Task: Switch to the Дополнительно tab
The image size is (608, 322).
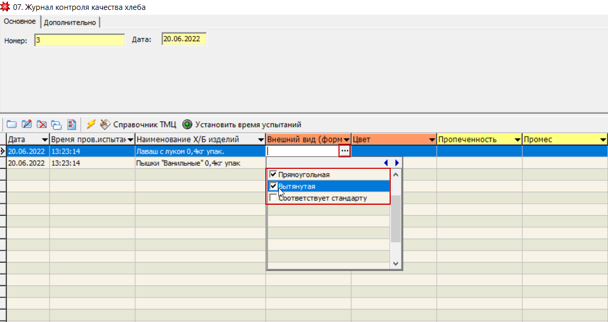Action: [70, 22]
